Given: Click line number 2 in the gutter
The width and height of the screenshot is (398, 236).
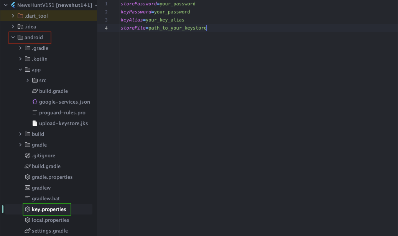Looking at the screenshot, I should (106, 12).
